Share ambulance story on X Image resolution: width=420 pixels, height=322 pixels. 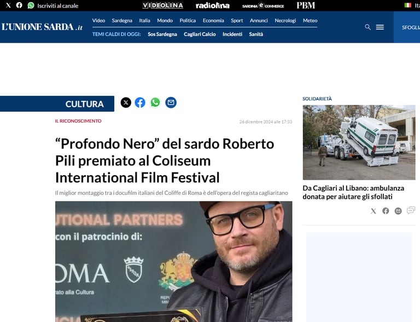coord(374,211)
